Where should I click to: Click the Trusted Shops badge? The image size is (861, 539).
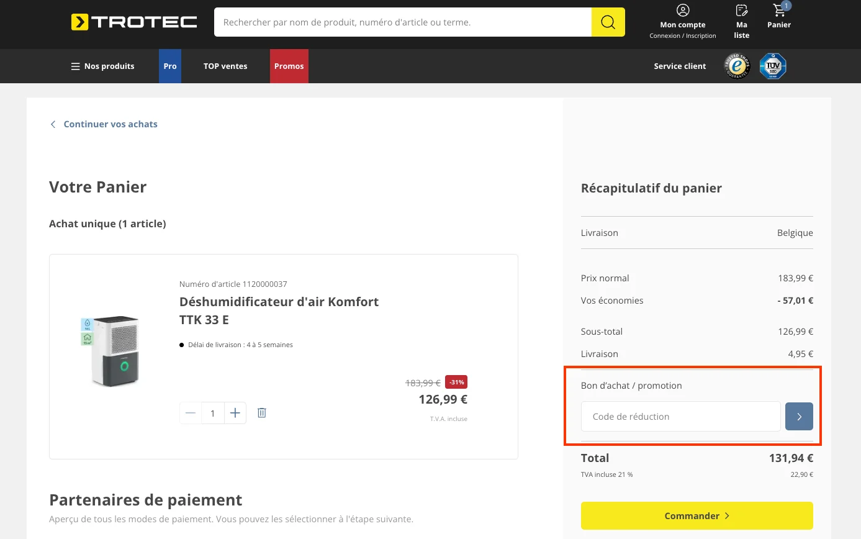point(737,66)
